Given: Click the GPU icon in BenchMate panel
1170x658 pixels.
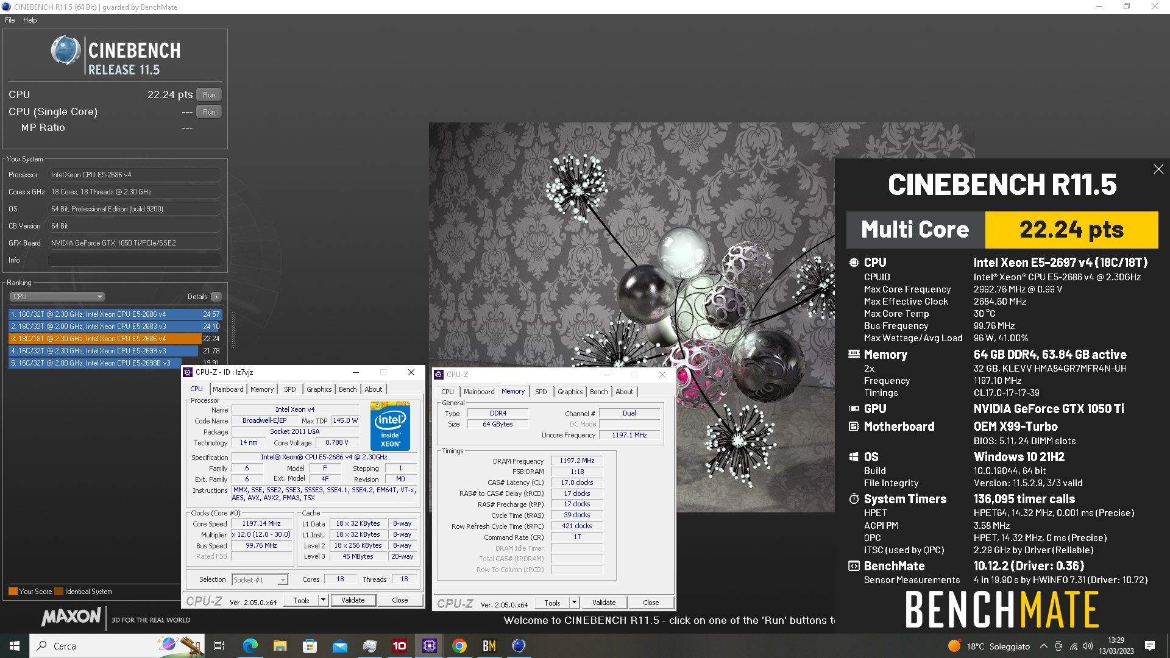Looking at the screenshot, I should [x=854, y=409].
